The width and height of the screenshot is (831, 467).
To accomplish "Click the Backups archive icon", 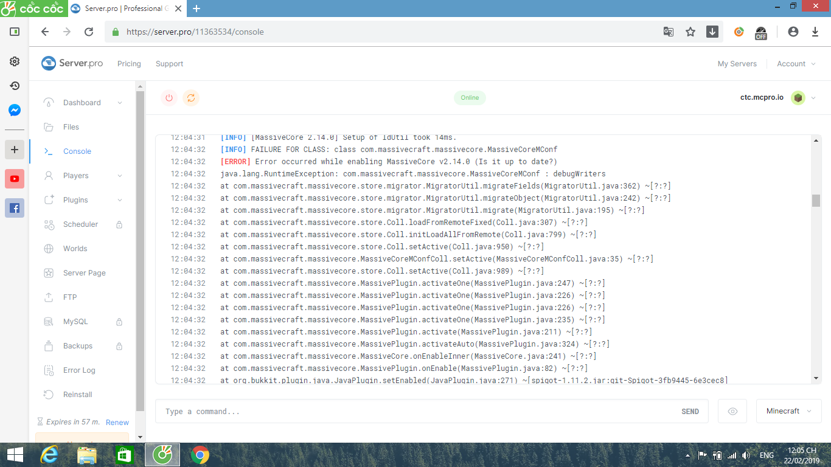I will (x=49, y=346).
